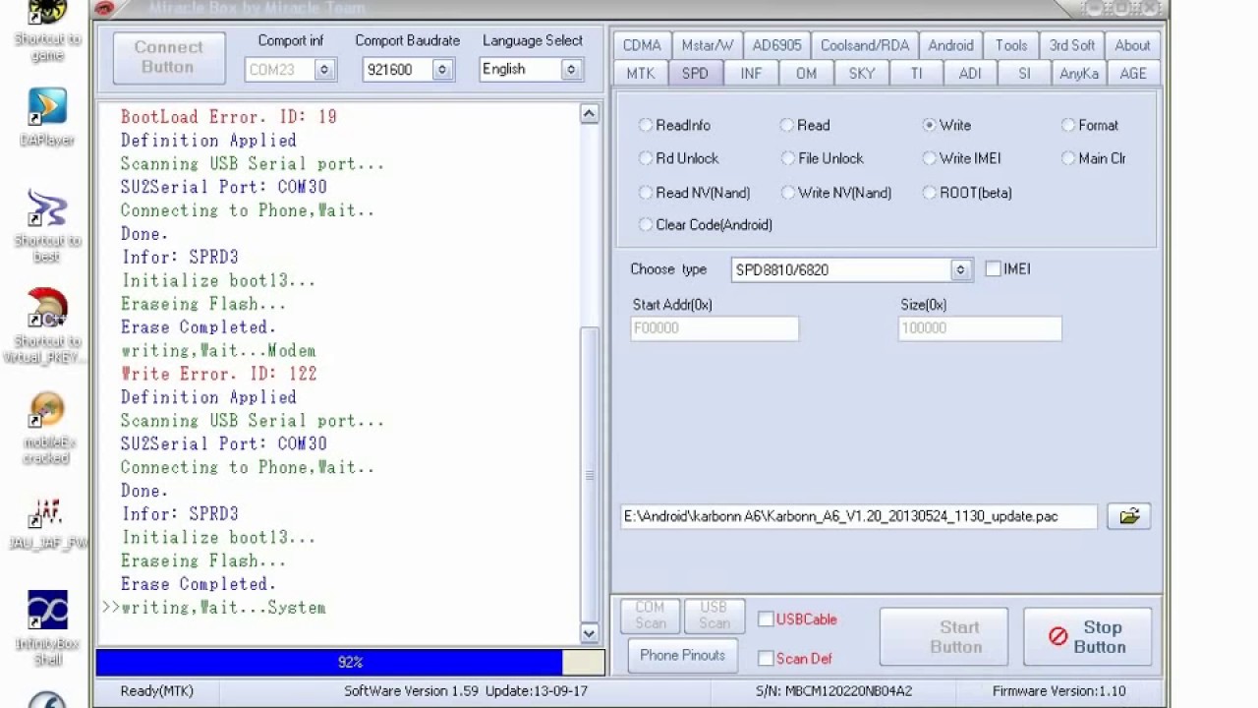Viewport: 1258px width, 708px height.
Task: Click the Start Addr(0x) F00000 field
Action: pos(715,328)
